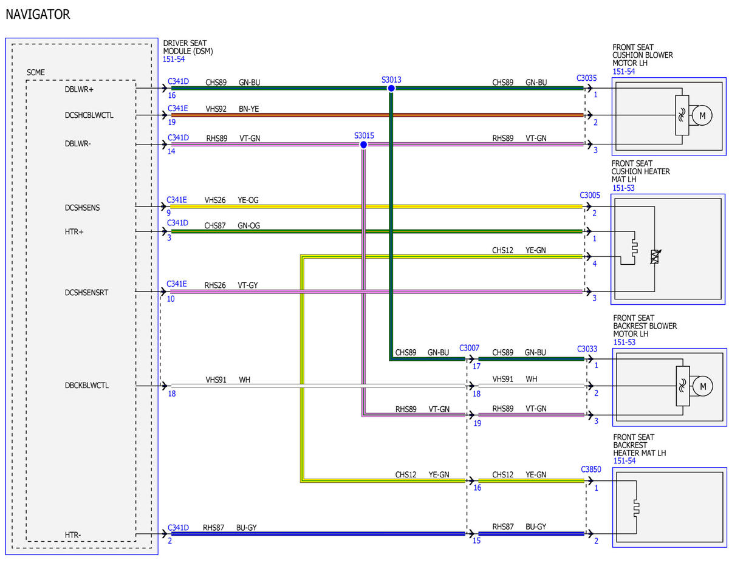Click the cushion heater mat thermistor symbol
The width and height of the screenshot is (729, 563).
coord(655,257)
